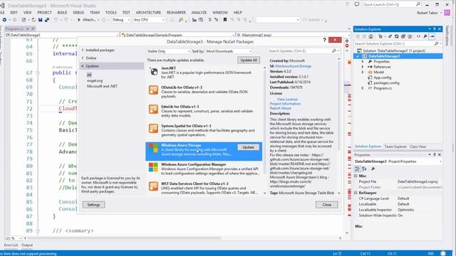Click Categorized view icon in Properties panel
This screenshot has width=456, height=256.
[358, 169]
